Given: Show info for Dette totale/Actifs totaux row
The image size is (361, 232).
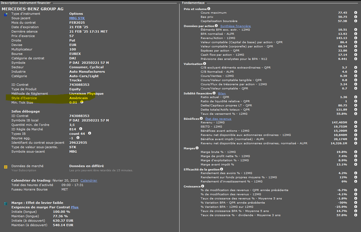Looking at the screenshot, I should (356, 109).
